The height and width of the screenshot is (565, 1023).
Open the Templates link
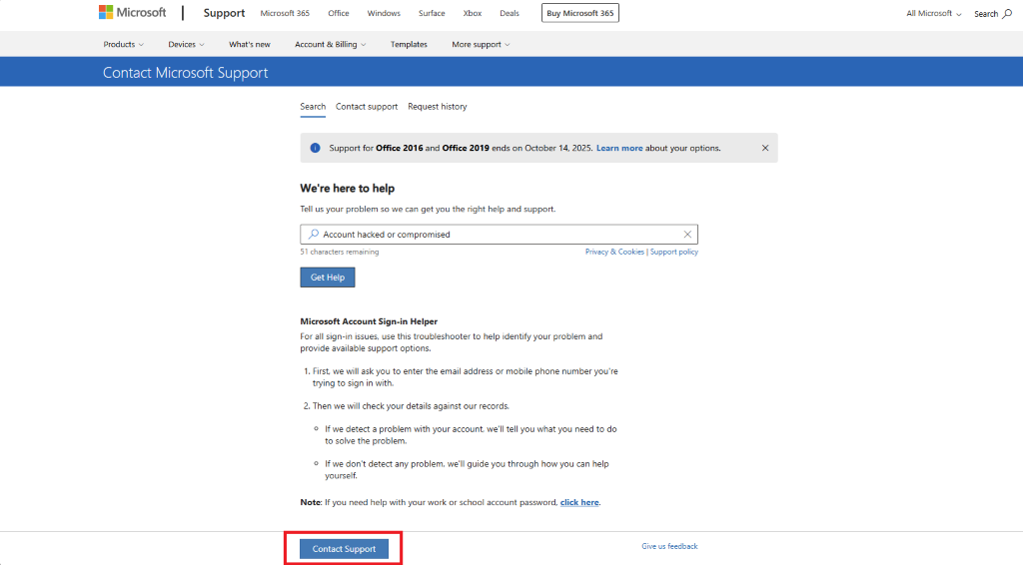click(x=409, y=44)
